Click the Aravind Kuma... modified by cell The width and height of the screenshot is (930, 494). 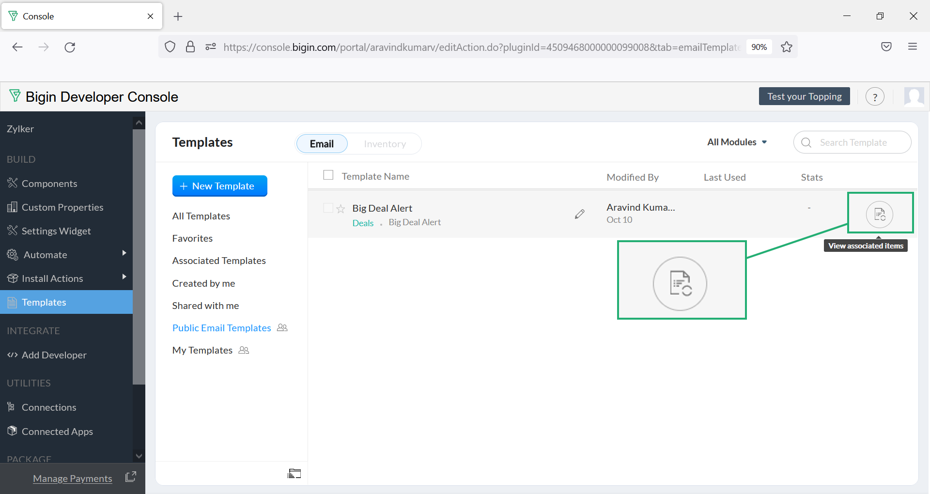[x=641, y=207]
